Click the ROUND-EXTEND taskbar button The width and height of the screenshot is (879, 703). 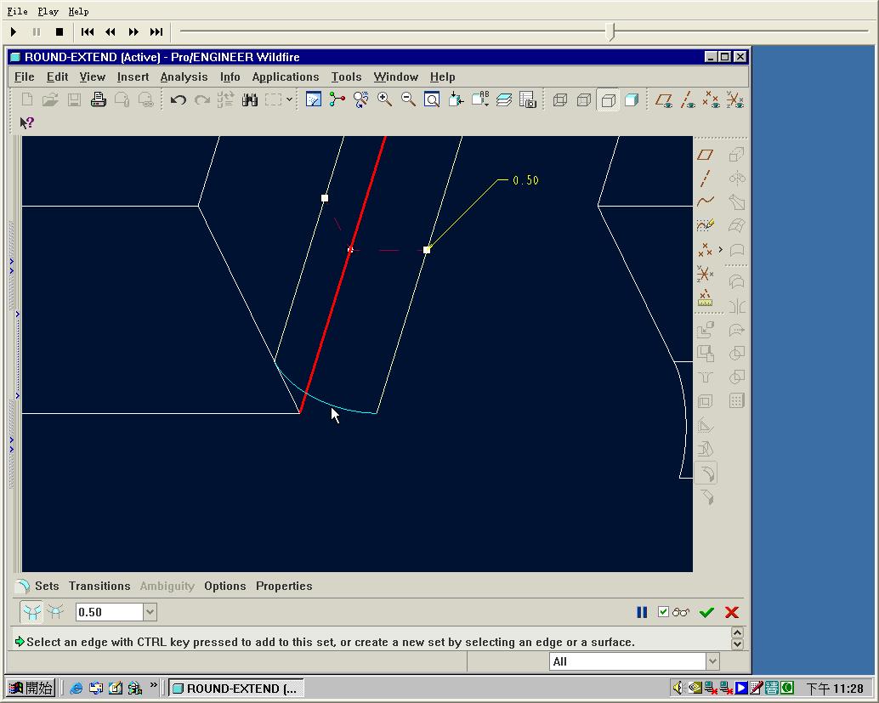coord(236,689)
